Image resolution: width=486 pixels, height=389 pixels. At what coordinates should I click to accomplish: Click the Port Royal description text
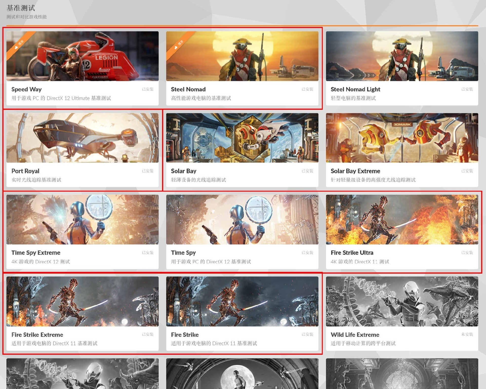36,180
